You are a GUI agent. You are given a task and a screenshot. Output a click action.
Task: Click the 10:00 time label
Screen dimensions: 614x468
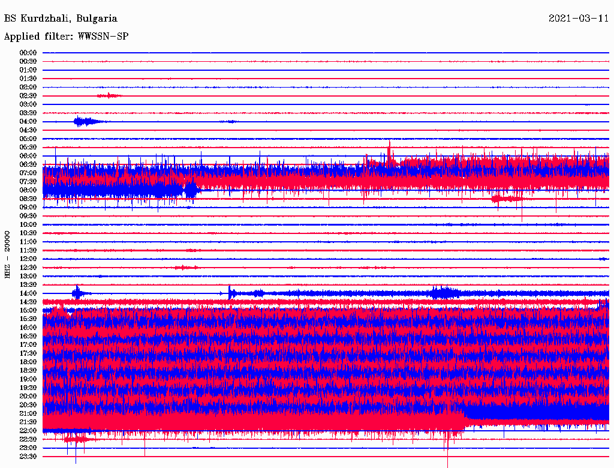[x=28, y=224]
